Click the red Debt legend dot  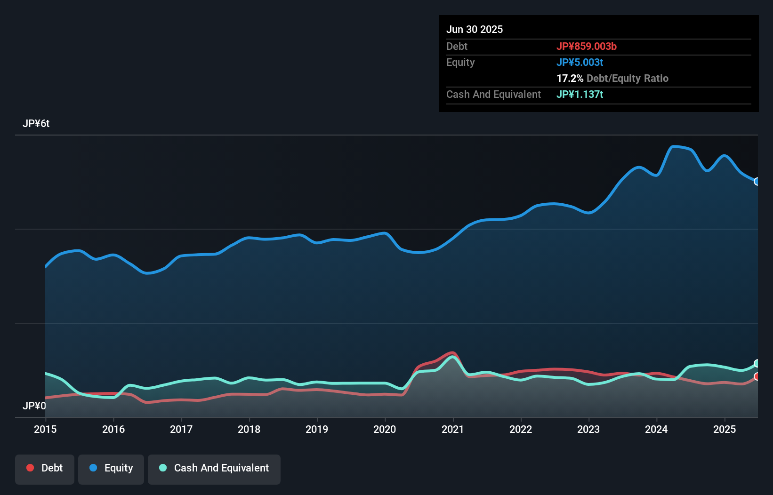click(30, 468)
